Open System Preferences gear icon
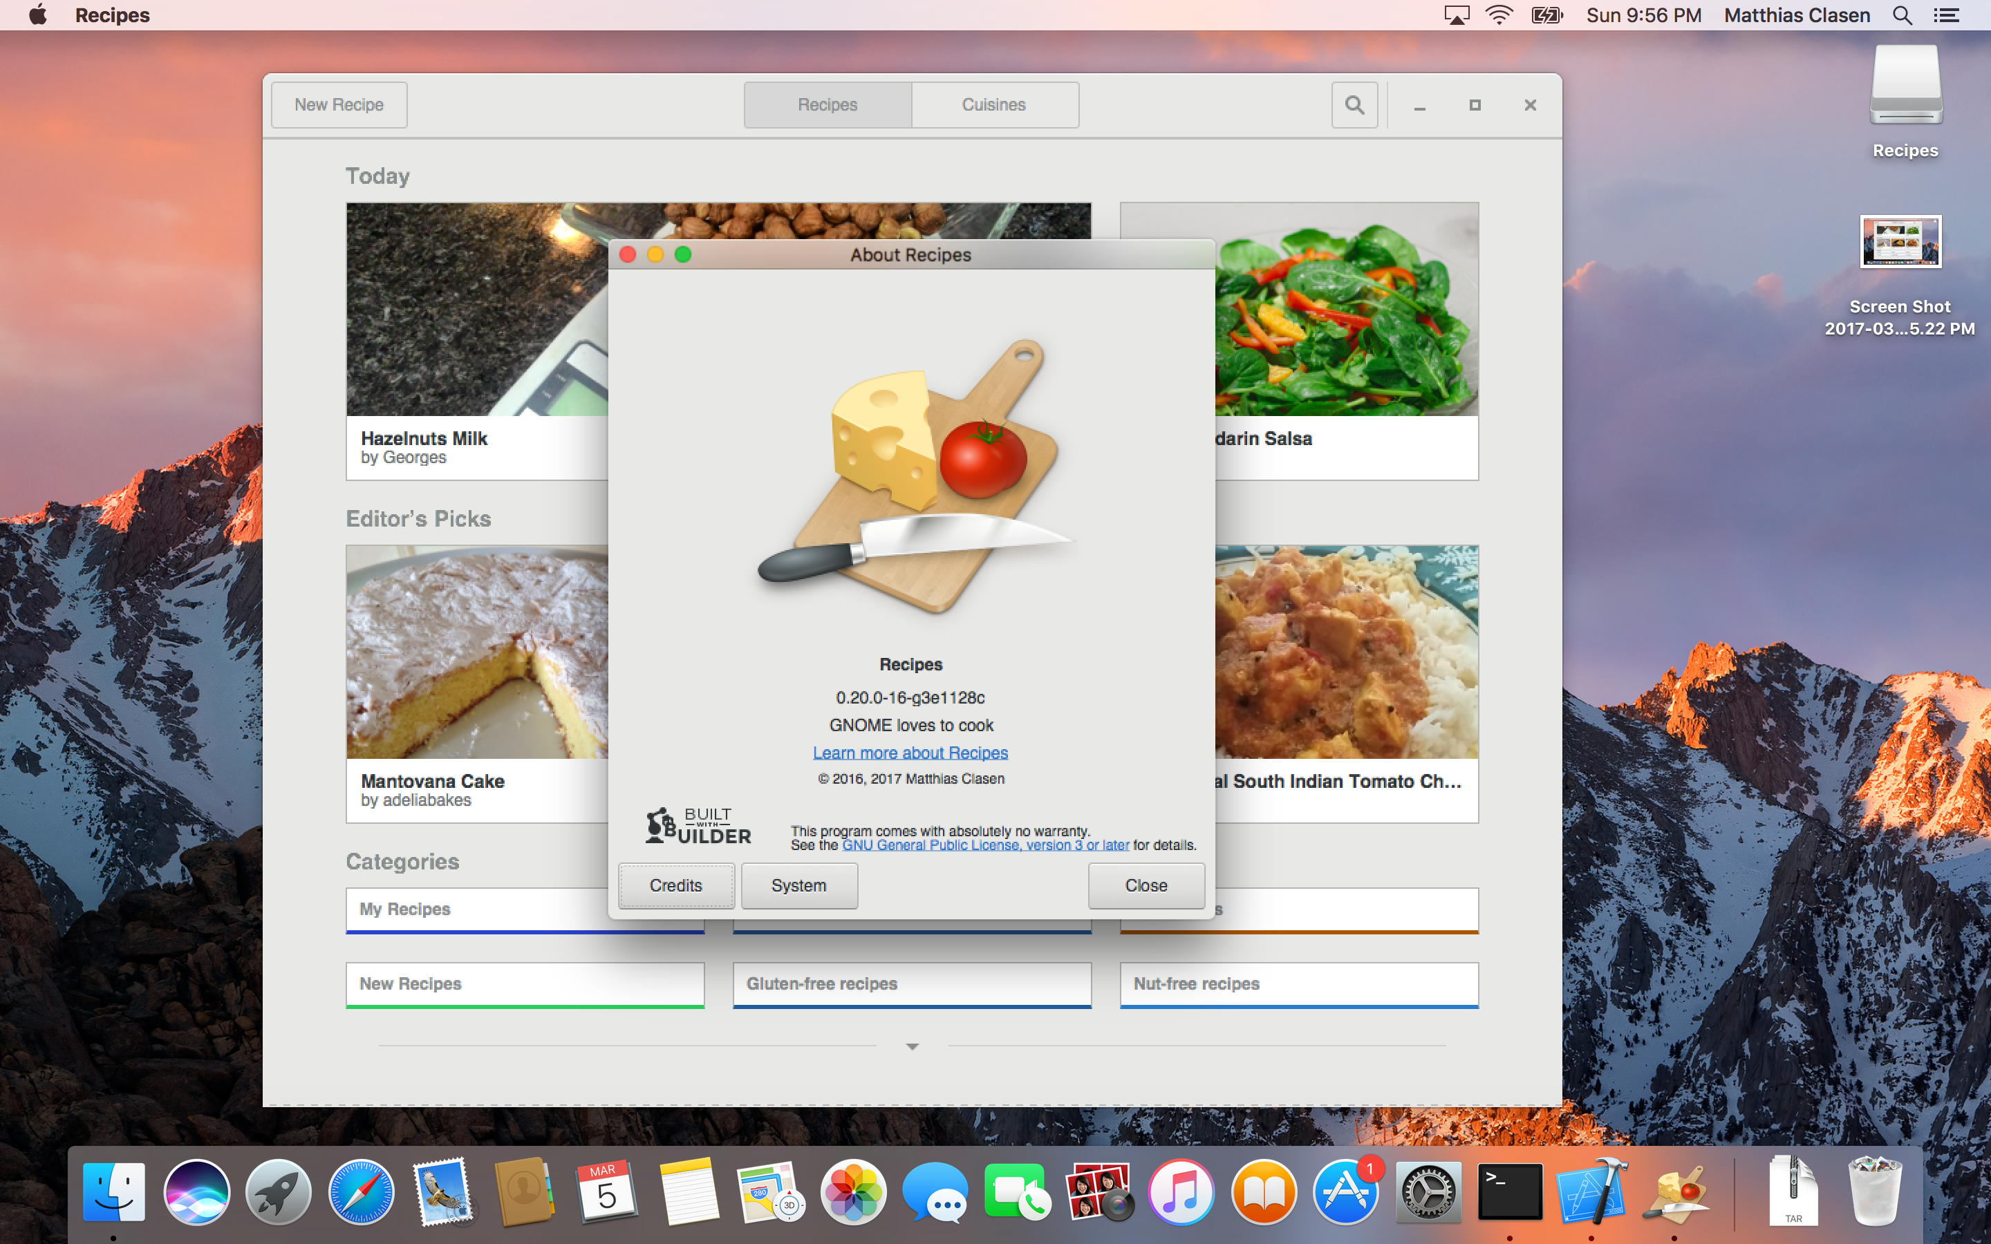 click(1428, 1191)
